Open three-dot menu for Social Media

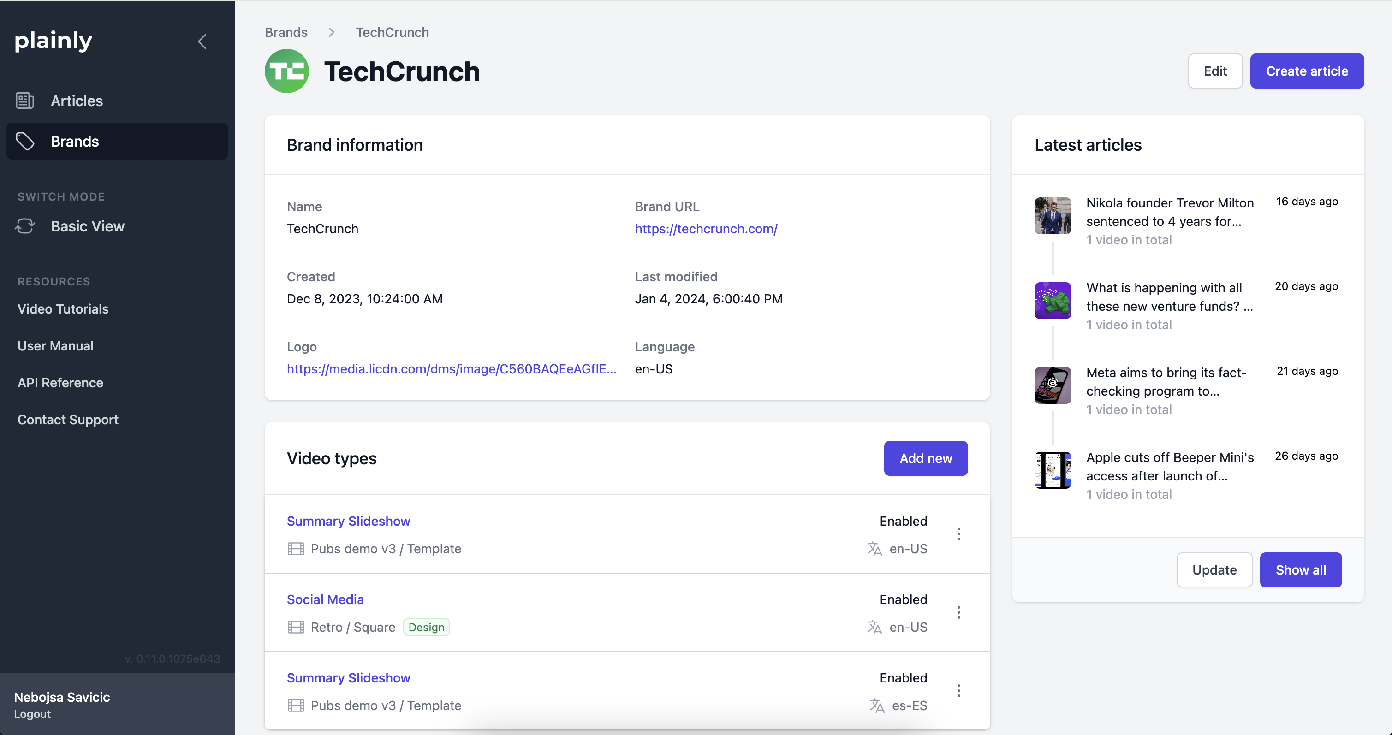(958, 612)
